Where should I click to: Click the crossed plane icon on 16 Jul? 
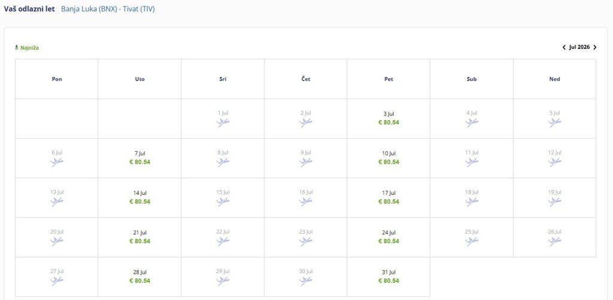306,202
